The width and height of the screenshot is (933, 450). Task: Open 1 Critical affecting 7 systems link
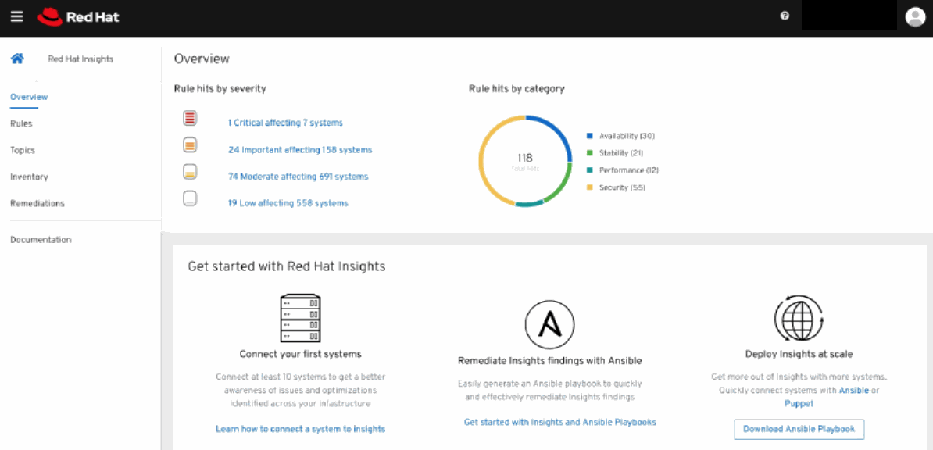coord(285,123)
